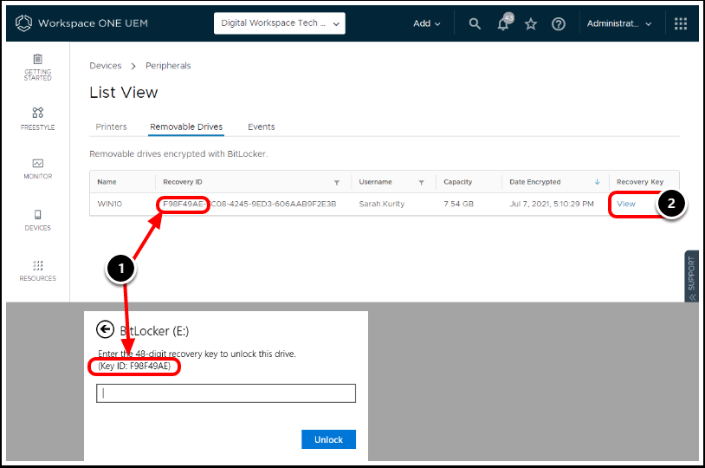
Task: Click the Recovery Key column header
Action: tap(640, 182)
